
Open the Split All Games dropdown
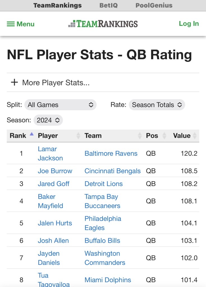(x=60, y=105)
